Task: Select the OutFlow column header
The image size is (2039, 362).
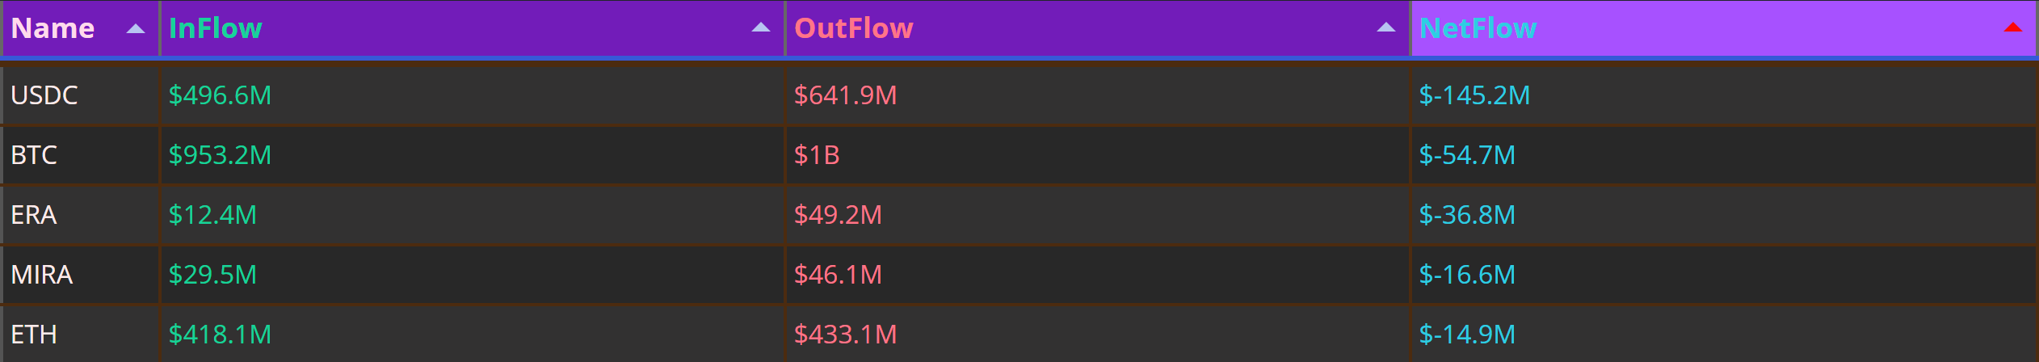Action: coord(853,28)
